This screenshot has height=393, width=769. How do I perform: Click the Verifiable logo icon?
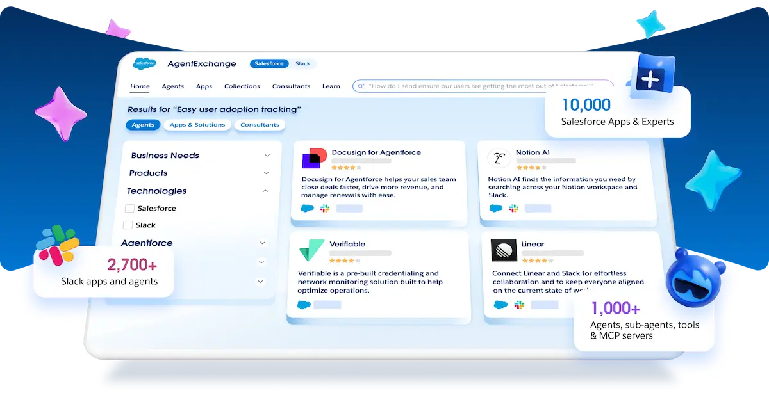coord(312,250)
